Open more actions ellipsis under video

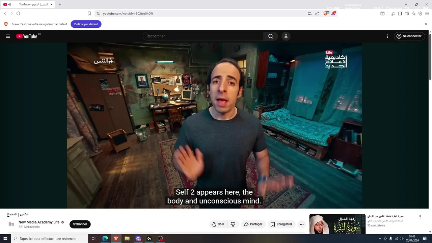(301, 224)
